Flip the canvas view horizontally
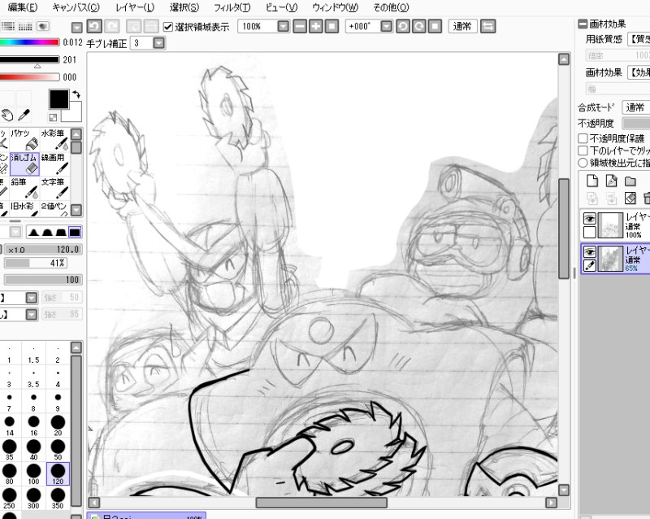Image resolution: width=650 pixels, height=519 pixels. point(488,27)
